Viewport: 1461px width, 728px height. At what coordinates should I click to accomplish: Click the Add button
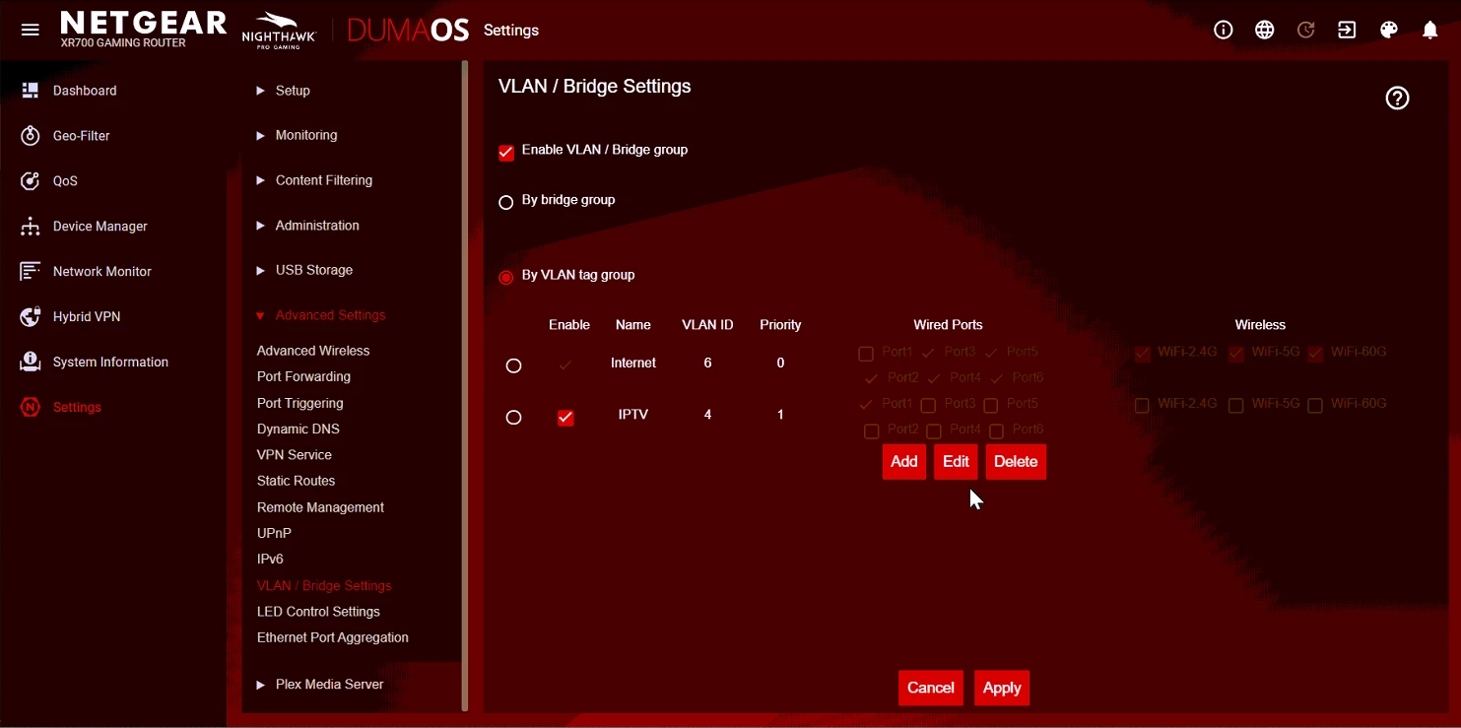pyautogui.click(x=904, y=462)
